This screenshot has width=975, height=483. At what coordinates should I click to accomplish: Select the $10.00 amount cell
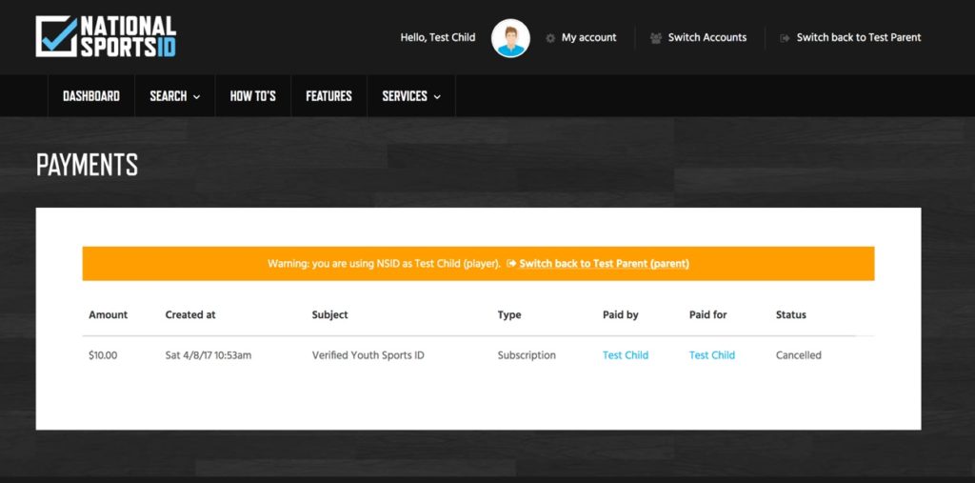pyautogui.click(x=103, y=355)
